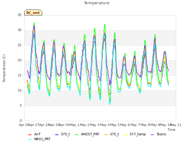Click the 10 y-axis tick label
The width and height of the screenshot is (194, 145).
pyautogui.click(x=19, y=91)
